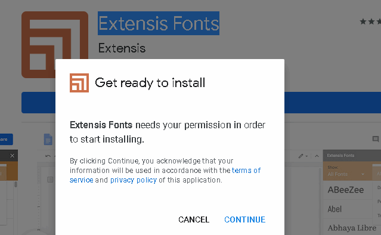The width and height of the screenshot is (381, 235).
Task: Click the CANCEL button
Action: 194,219
